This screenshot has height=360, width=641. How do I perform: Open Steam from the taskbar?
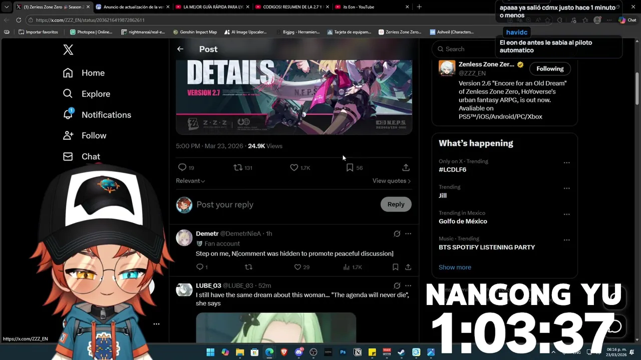[x=401, y=352]
